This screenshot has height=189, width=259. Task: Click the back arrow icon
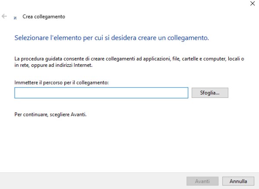point(5,16)
